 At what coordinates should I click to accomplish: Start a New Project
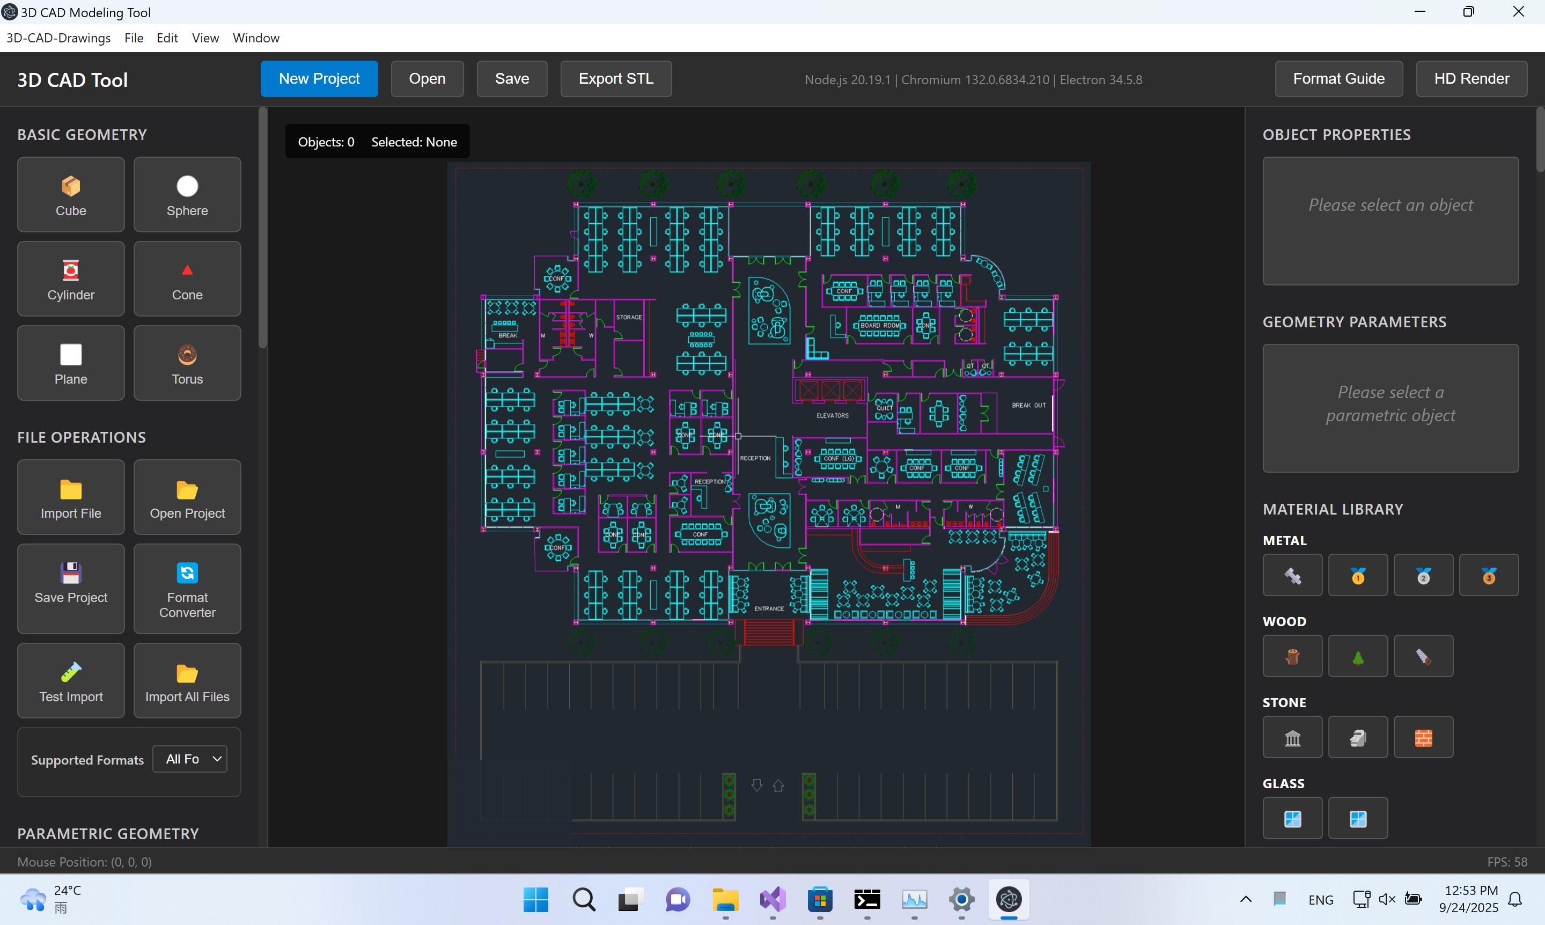[319, 78]
